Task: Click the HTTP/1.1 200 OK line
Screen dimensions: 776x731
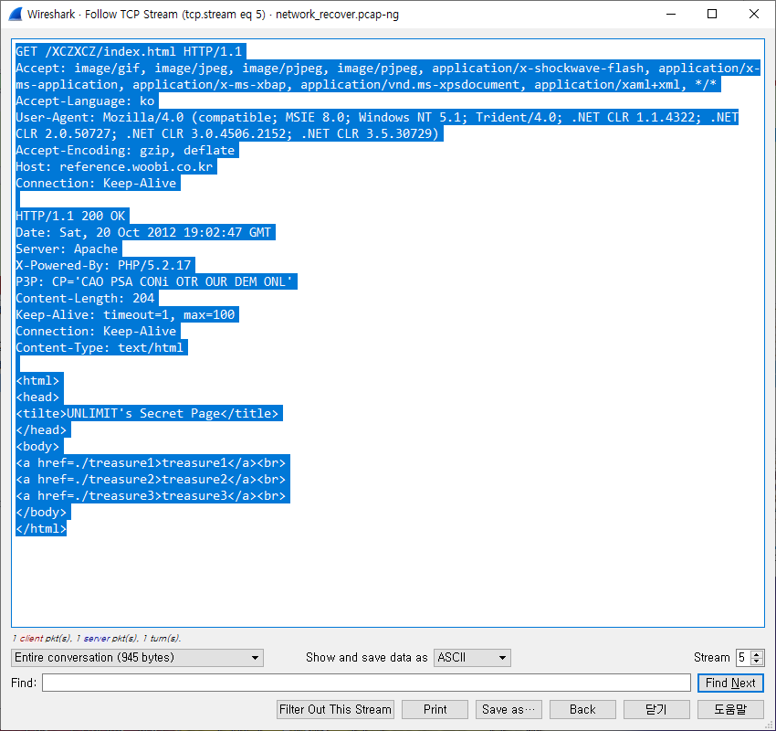Action: [71, 216]
